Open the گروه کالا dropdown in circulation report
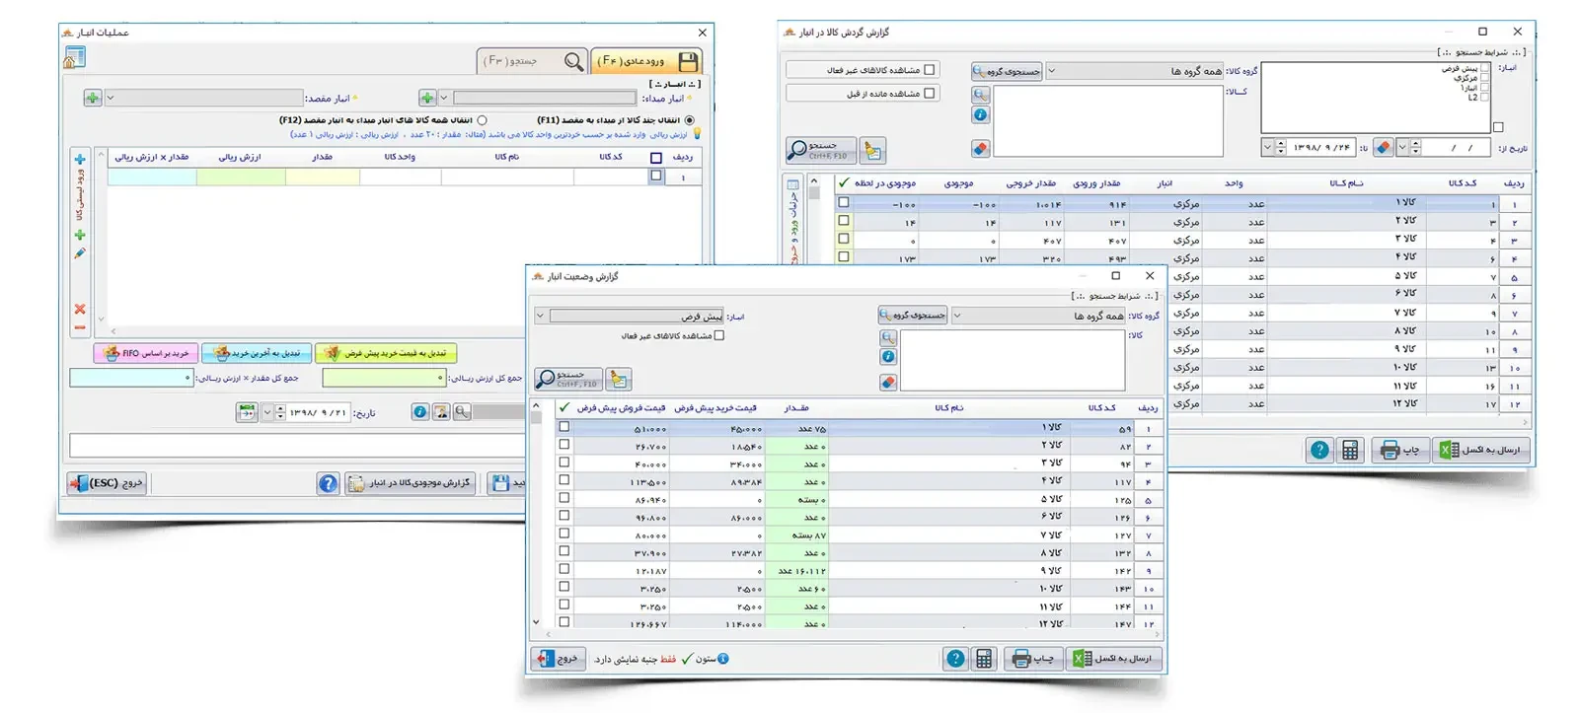Image resolution: width=1579 pixels, height=713 pixels. click(x=1051, y=71)
